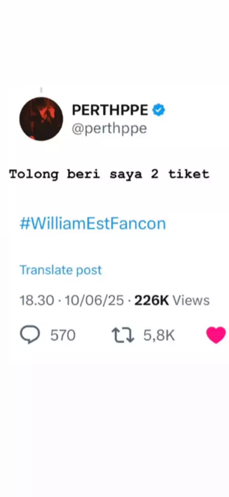Open the 5,8K reposts count

point(159,336)
